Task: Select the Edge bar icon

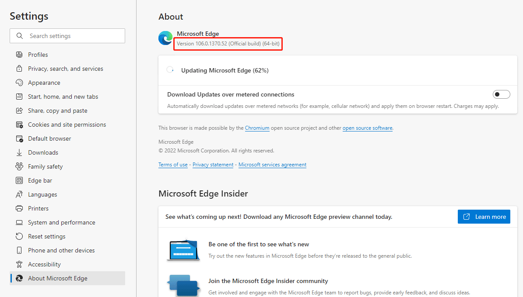Action: click(18, 180)
